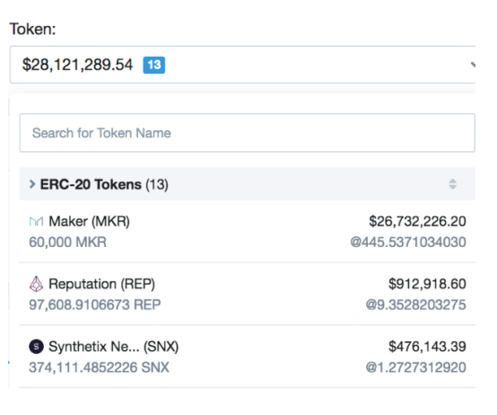
Task: Click the Synthetix SNX token logo icon
Action: coord(36,347)
